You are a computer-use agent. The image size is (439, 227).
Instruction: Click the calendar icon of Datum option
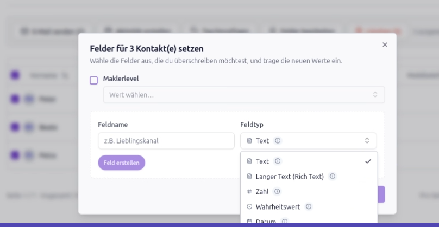click(249, 221)
